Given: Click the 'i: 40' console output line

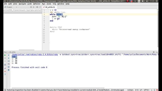Looking at the screenshot, I should click(14, 63).
